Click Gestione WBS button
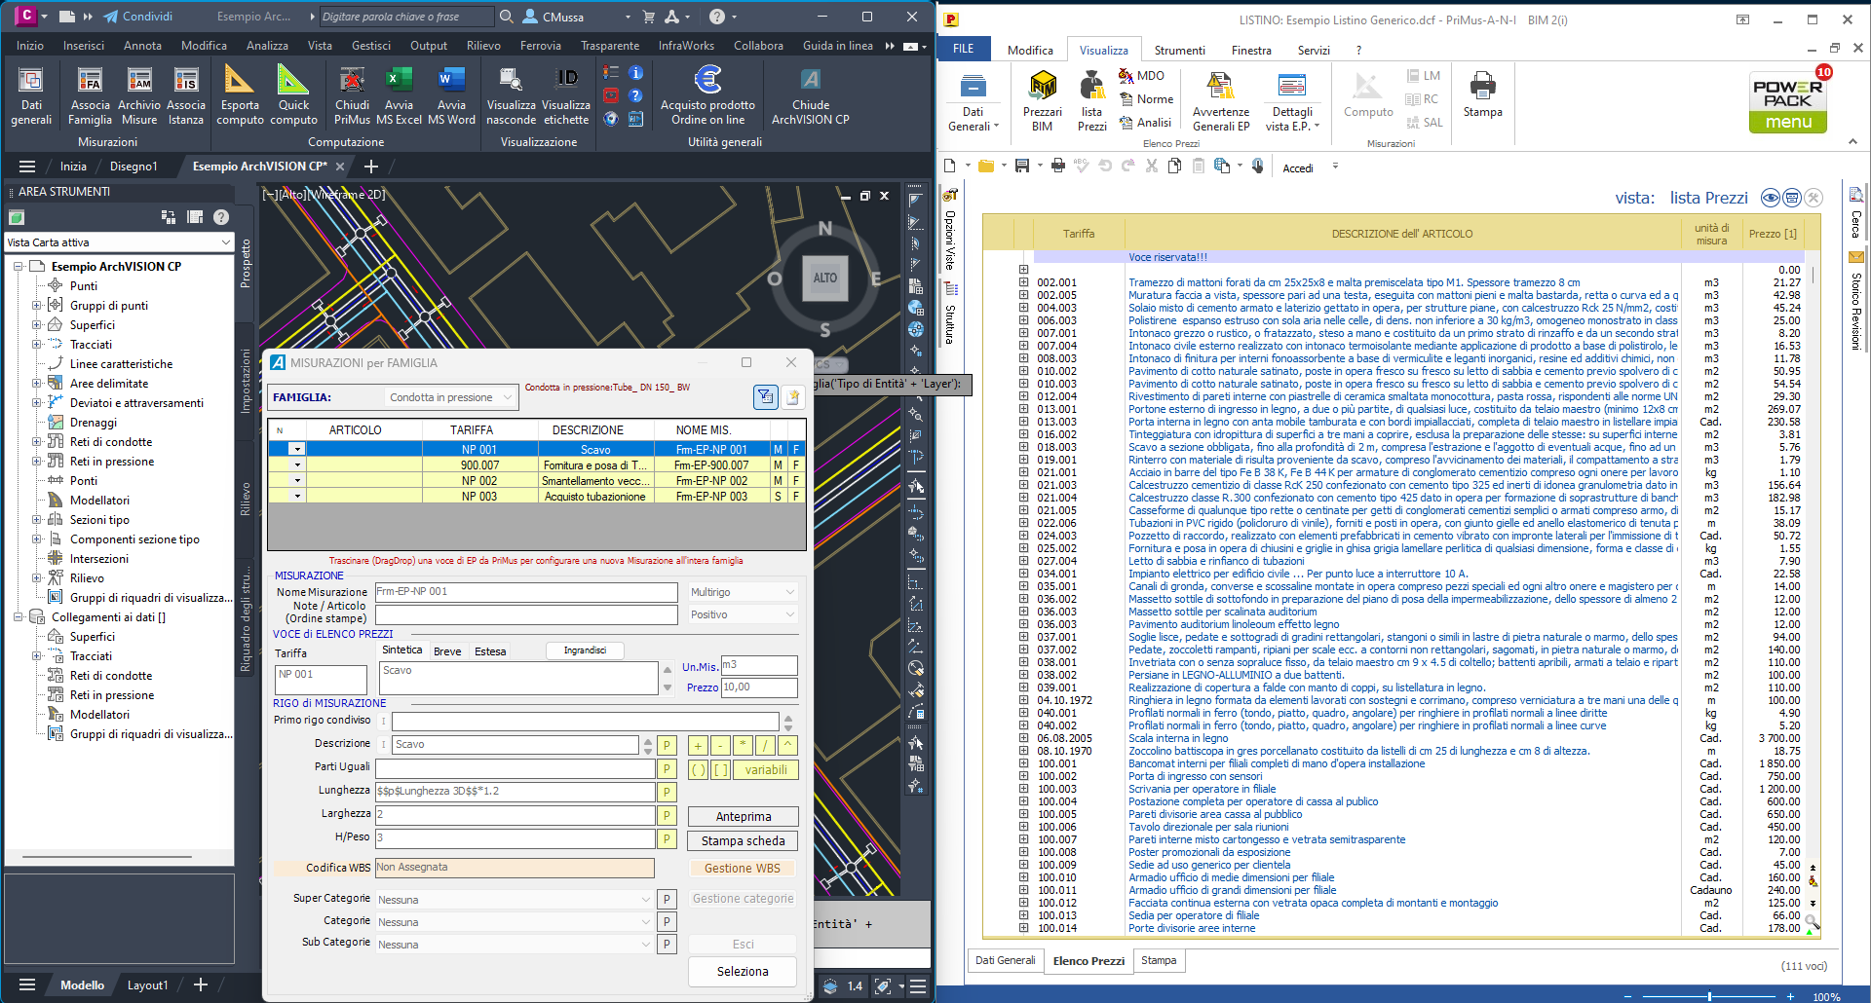 [743, 868]
